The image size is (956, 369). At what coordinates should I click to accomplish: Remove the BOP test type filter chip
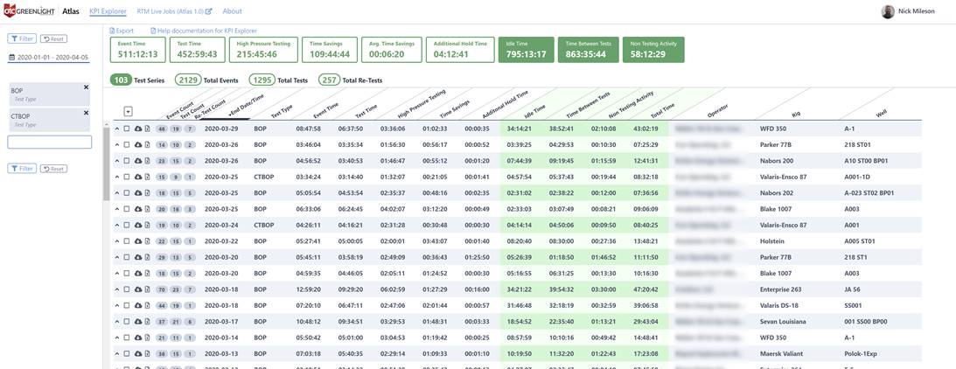coord(86,87)
